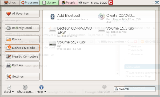This screenshot has height=97, width=160.
Task: Click the Lecteur CD-RW/DVD drive icon
Action: (x=53, y=29)
